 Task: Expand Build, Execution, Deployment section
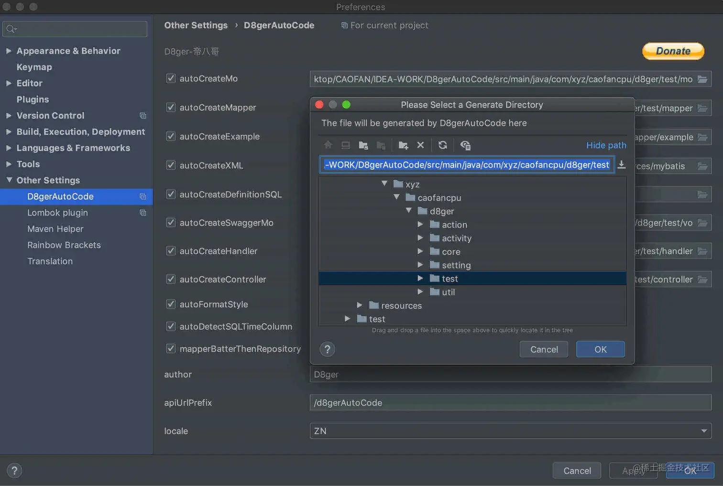click(9, 131)
